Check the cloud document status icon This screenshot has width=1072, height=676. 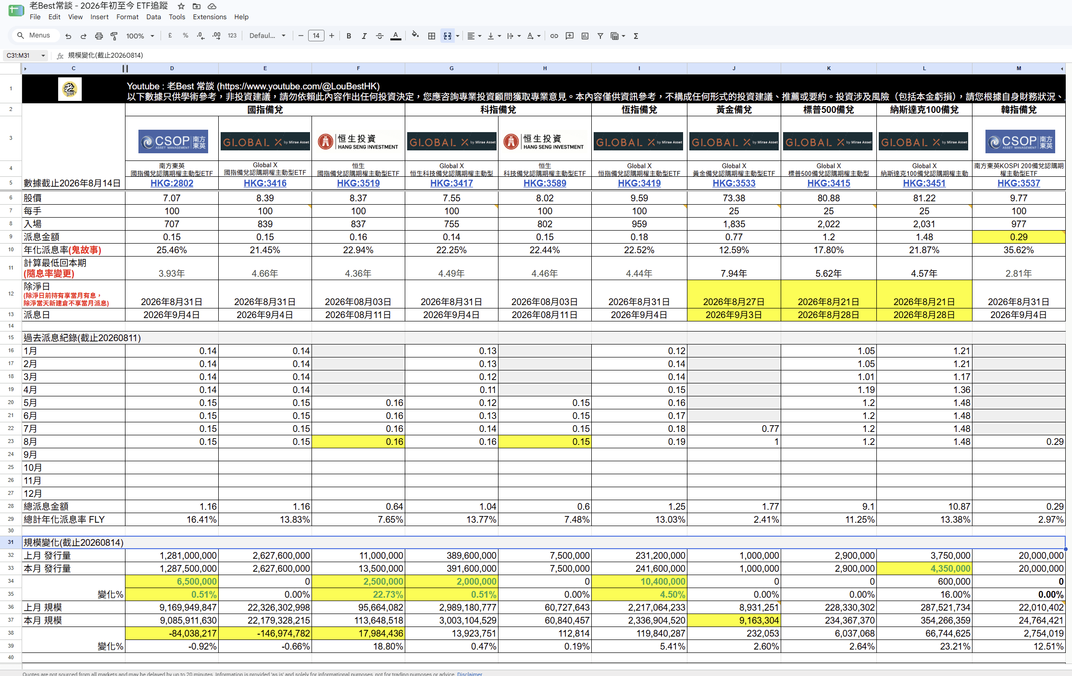point(212,6)
